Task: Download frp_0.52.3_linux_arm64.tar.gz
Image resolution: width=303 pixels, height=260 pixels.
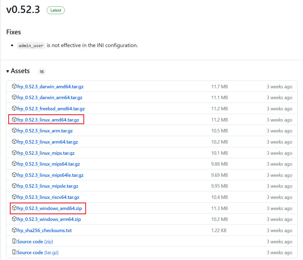Action: coord(48,142)
